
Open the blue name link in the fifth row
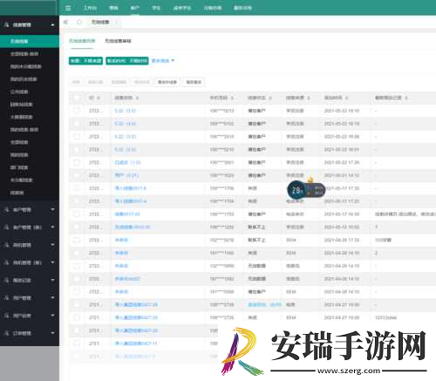point(127,162)
